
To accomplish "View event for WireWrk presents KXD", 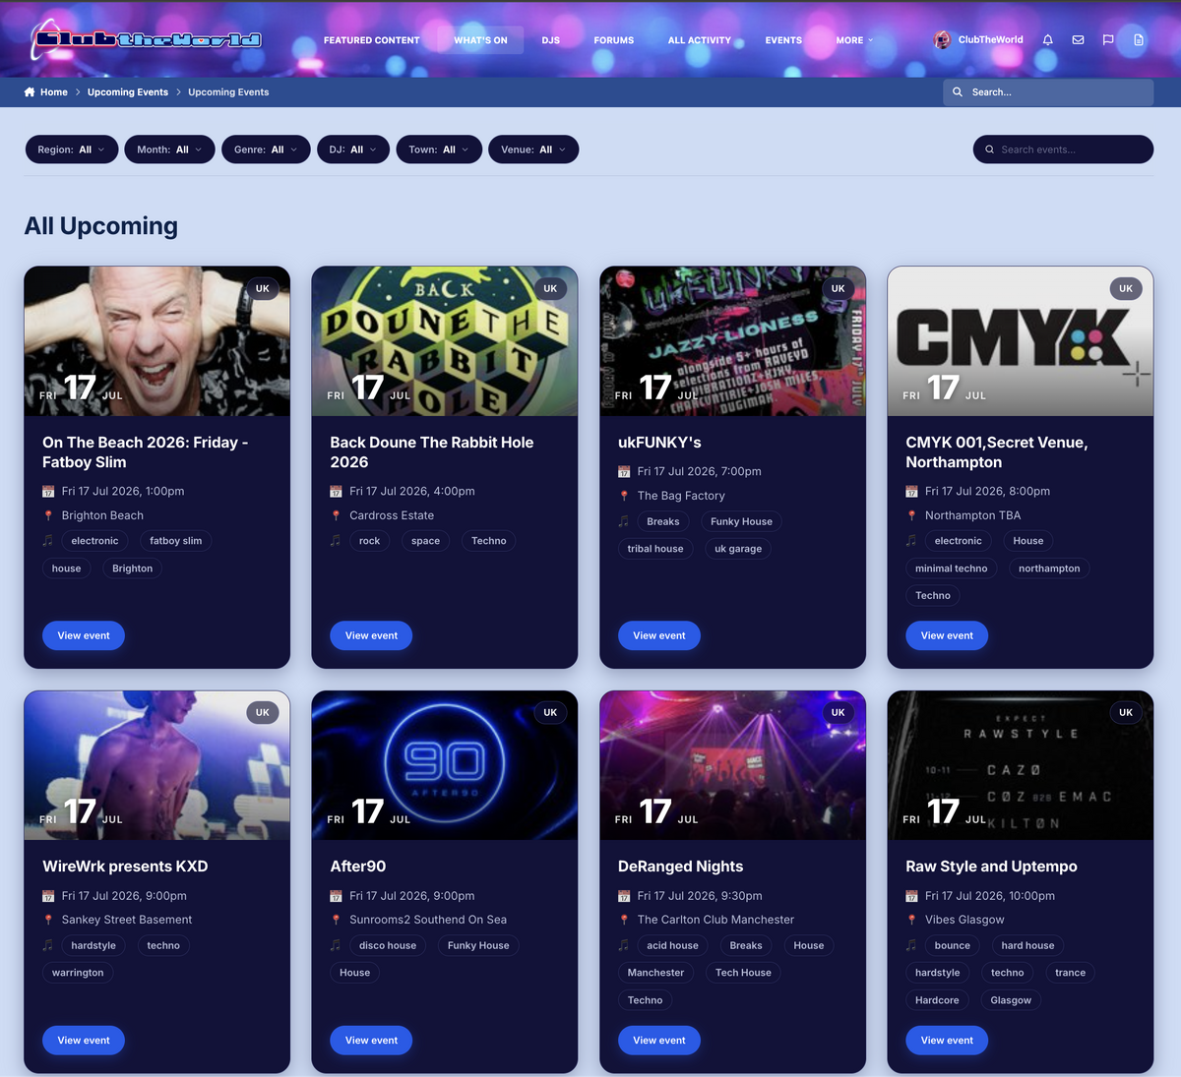I will coord(84,1040).
